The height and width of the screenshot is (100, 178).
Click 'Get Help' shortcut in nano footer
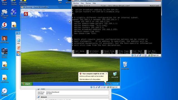(x=78, y=51)
